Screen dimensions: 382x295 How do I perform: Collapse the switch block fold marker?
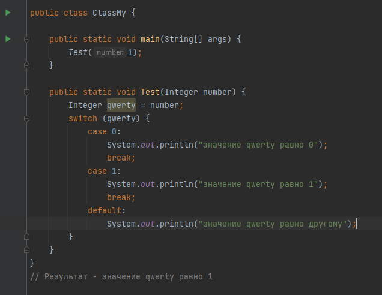click(x=27, y=119)
